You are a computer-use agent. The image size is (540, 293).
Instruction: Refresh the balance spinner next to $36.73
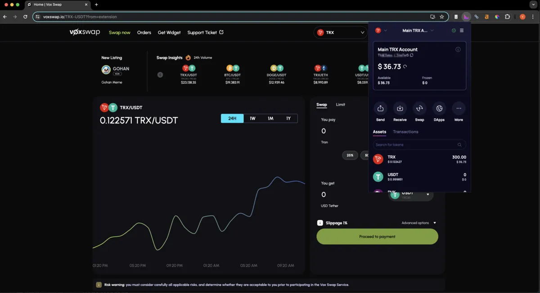click(405, 67)
